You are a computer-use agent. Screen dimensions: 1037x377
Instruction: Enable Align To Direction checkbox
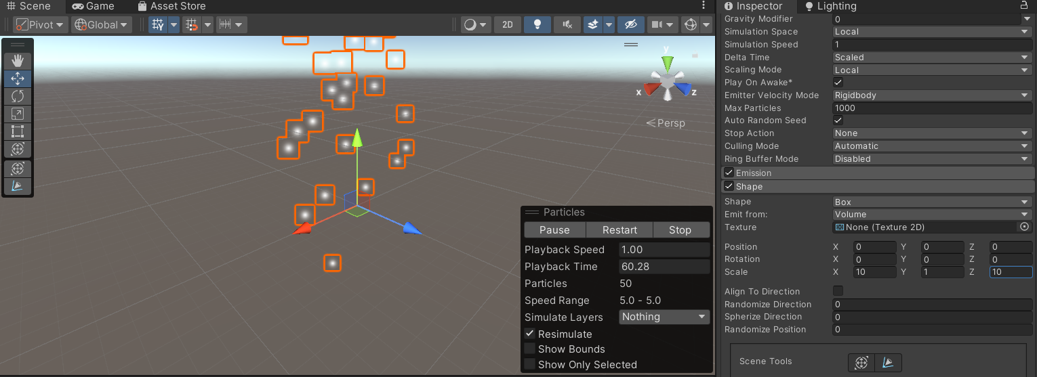pyautogui.click(x=838, y=292)
